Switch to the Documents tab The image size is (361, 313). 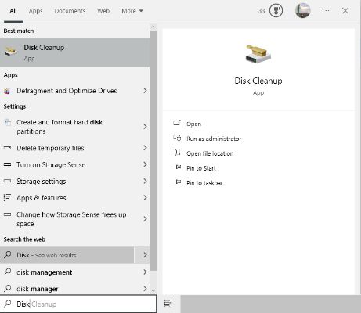pos(70,11)
